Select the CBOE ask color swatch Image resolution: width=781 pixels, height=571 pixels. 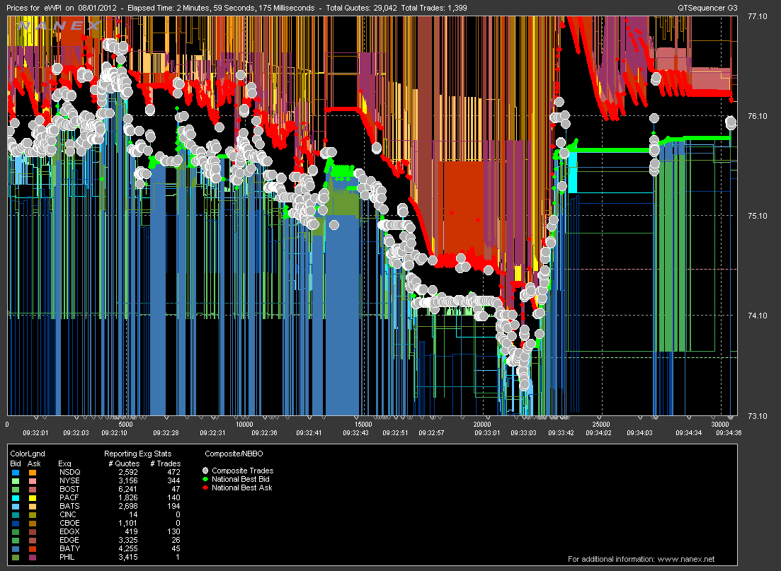[32, 523]
